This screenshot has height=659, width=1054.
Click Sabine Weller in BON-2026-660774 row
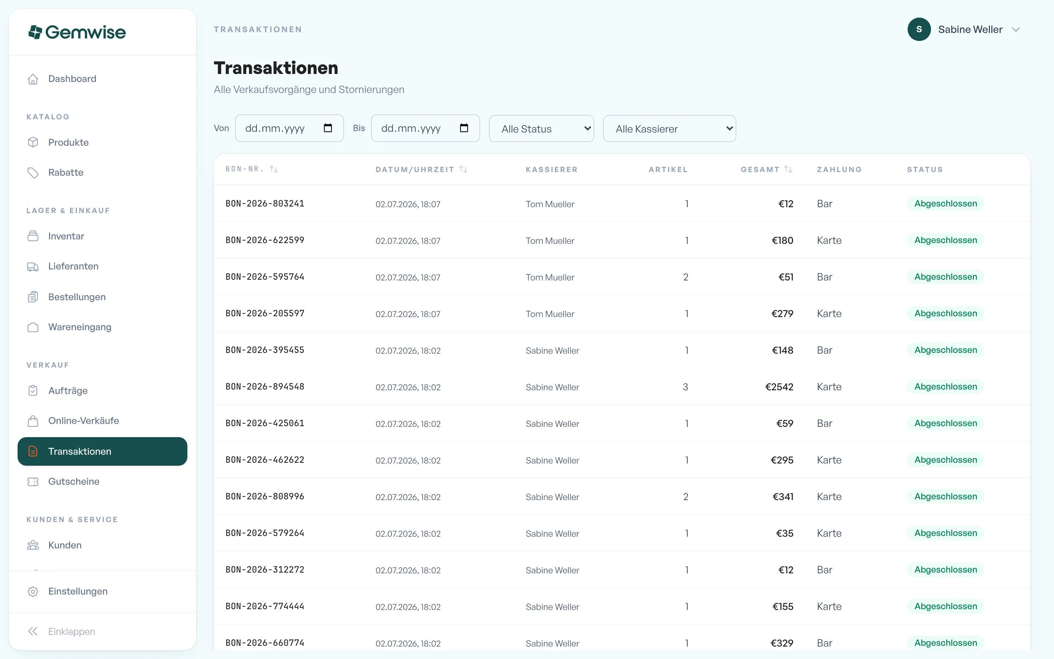click(552, 643)
